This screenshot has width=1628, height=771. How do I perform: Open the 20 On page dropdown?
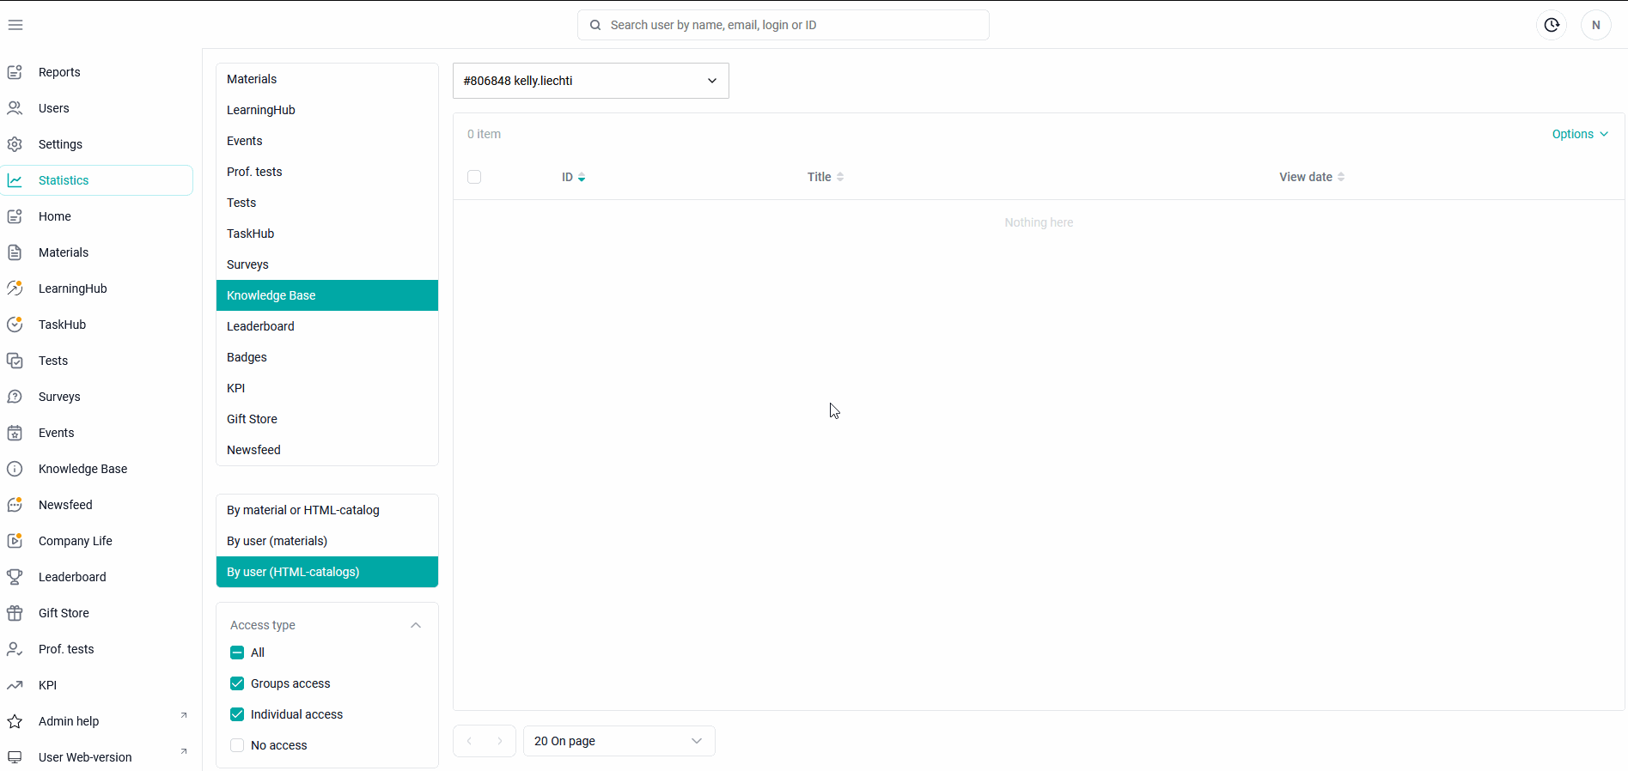(x=619, y=741)
